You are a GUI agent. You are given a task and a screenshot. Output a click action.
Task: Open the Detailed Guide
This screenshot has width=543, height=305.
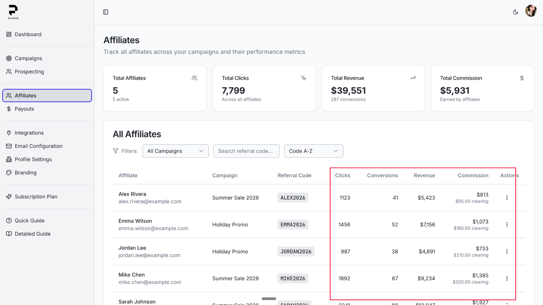click(x=47, y=234)
